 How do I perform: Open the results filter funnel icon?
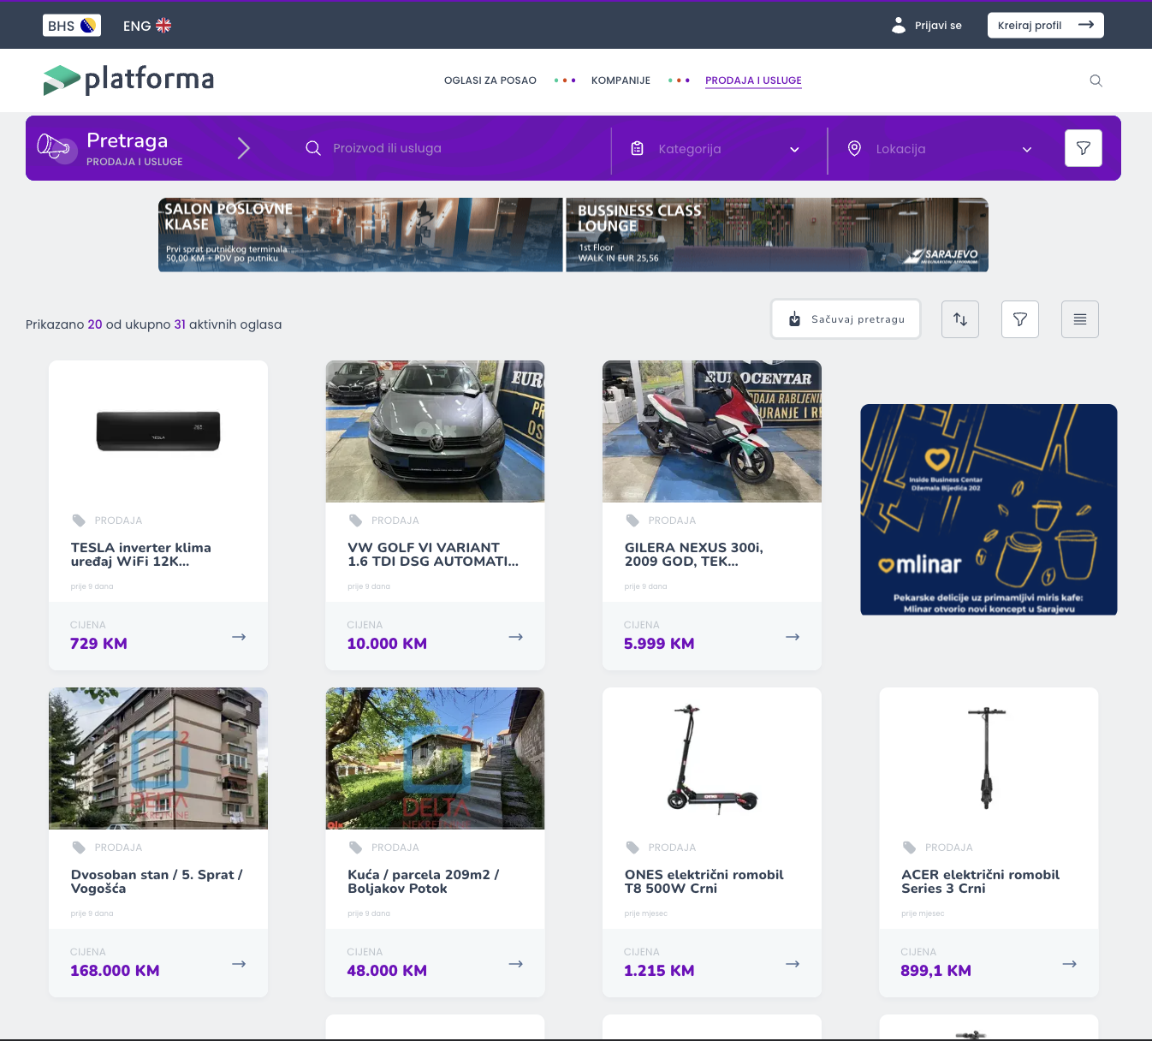1019,319
